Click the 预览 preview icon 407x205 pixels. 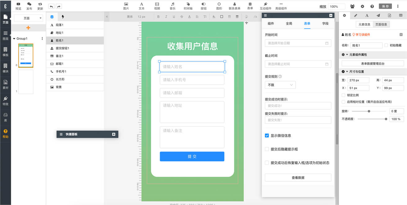click(18, 4)
